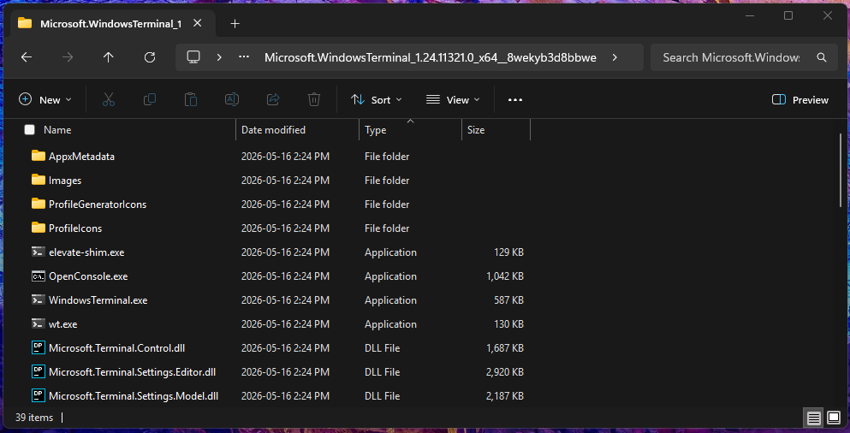Click the Delete trash can icon
Viewport: 850px width, 433px height.
(314, 100)
